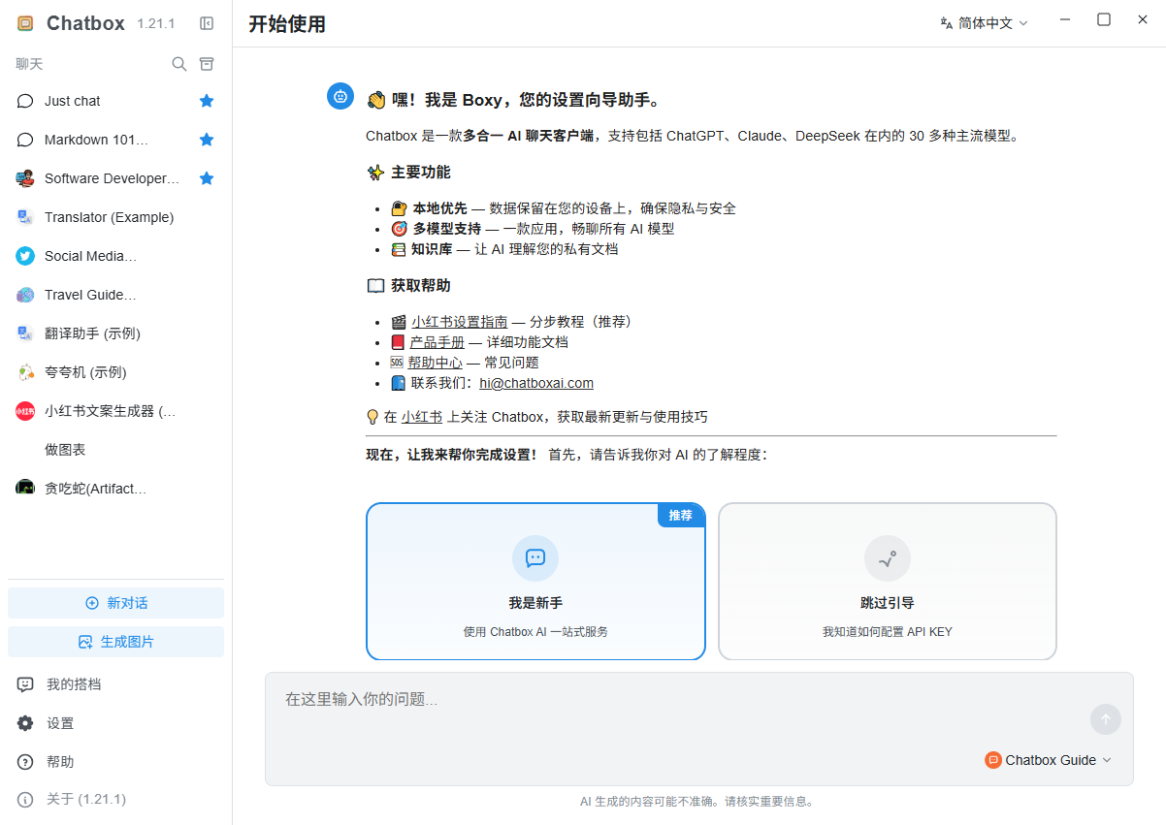
Task: Click the 开始使用 page title
Action: click(287, 24)
